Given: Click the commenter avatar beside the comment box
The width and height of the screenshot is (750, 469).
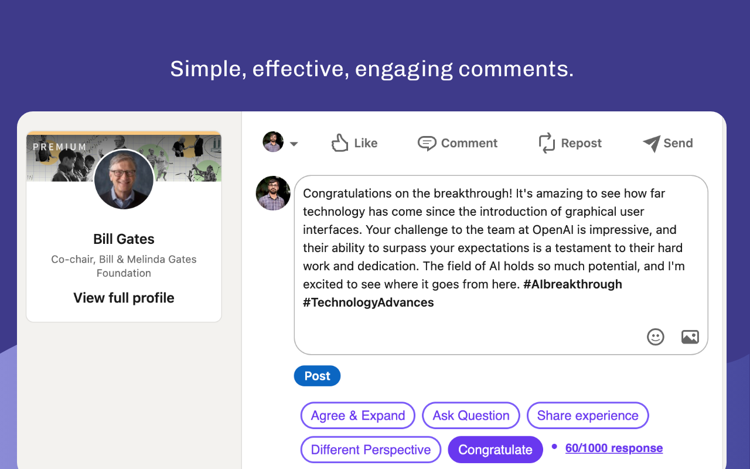Looking at the screenshot, I should (x=273, y=193).
